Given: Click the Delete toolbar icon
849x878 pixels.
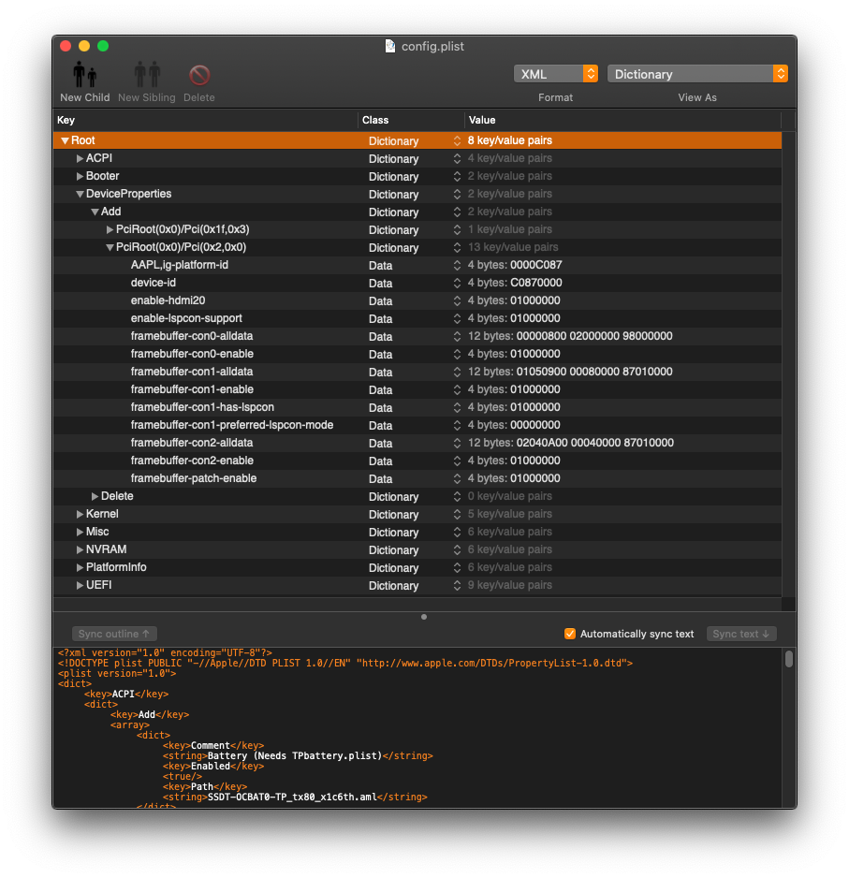Looking at the screenshot, I should pos(198,73).
